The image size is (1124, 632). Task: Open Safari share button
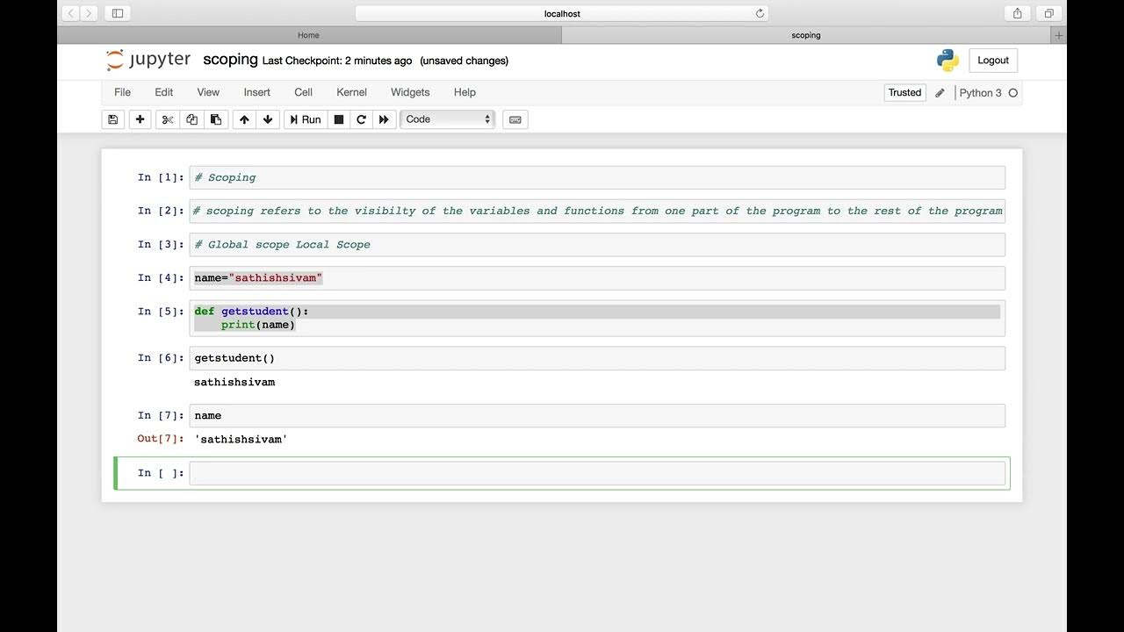[x=1017, y=13]
